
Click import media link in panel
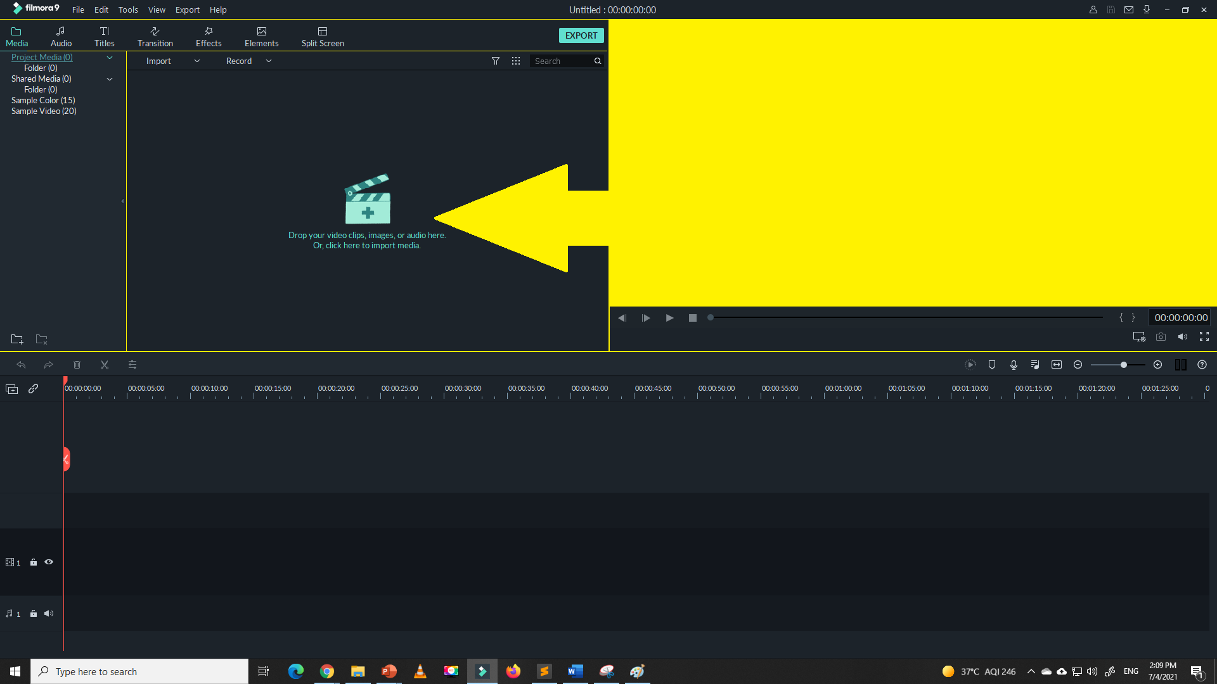367,244
